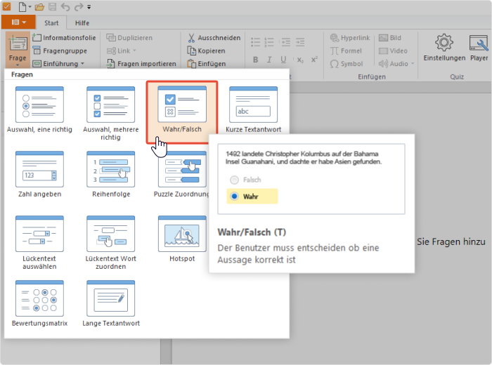Open the Audio dropdown menu
Screen dimensions: 492x365
click(x=413, y=64)
